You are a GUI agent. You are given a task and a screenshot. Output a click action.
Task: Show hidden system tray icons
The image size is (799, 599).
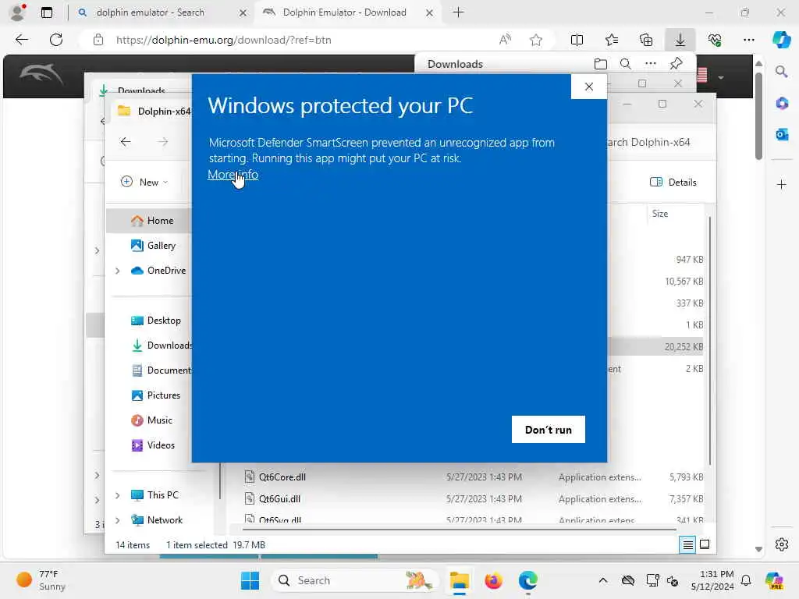pos(603,580)
